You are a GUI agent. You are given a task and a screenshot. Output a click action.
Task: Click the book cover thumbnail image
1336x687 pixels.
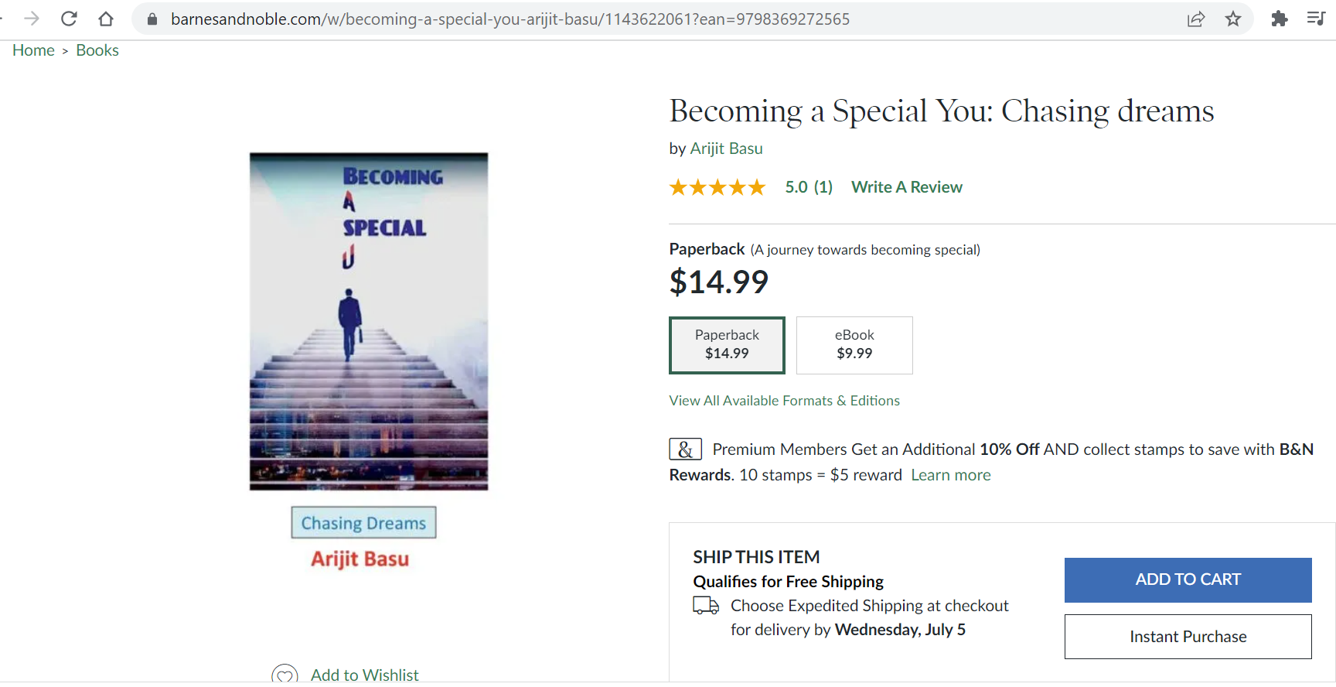point(369,321)
